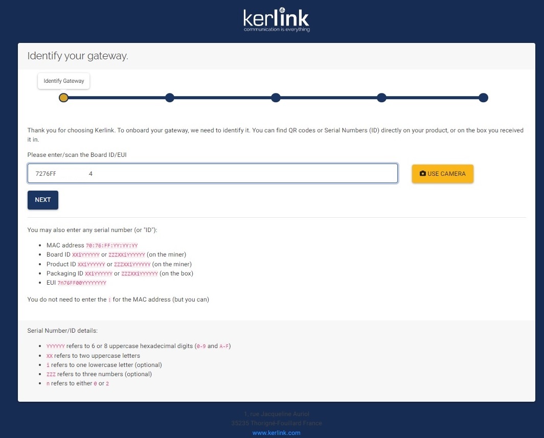The image size is (544, 438).
Task: Click the Identify Gateway step label
Action: pyautogui.click(x=64, y=81)
